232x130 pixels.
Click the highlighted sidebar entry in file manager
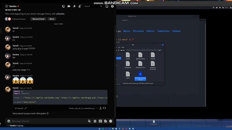coord(119,58)
